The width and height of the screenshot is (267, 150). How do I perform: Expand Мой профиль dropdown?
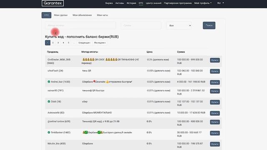(x=203, y=3)
